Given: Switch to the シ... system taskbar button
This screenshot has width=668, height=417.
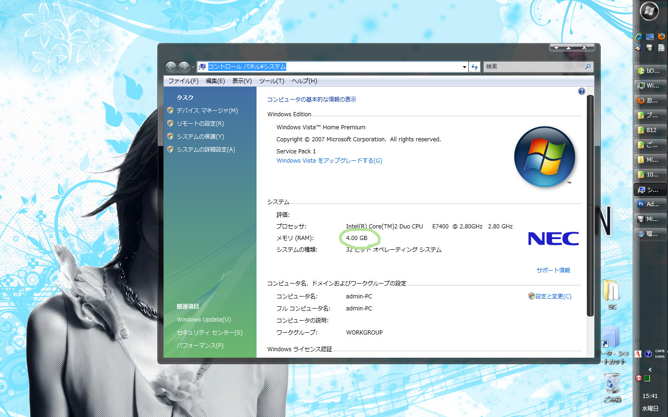Looking at the screenshot, I should coord(650,190).
